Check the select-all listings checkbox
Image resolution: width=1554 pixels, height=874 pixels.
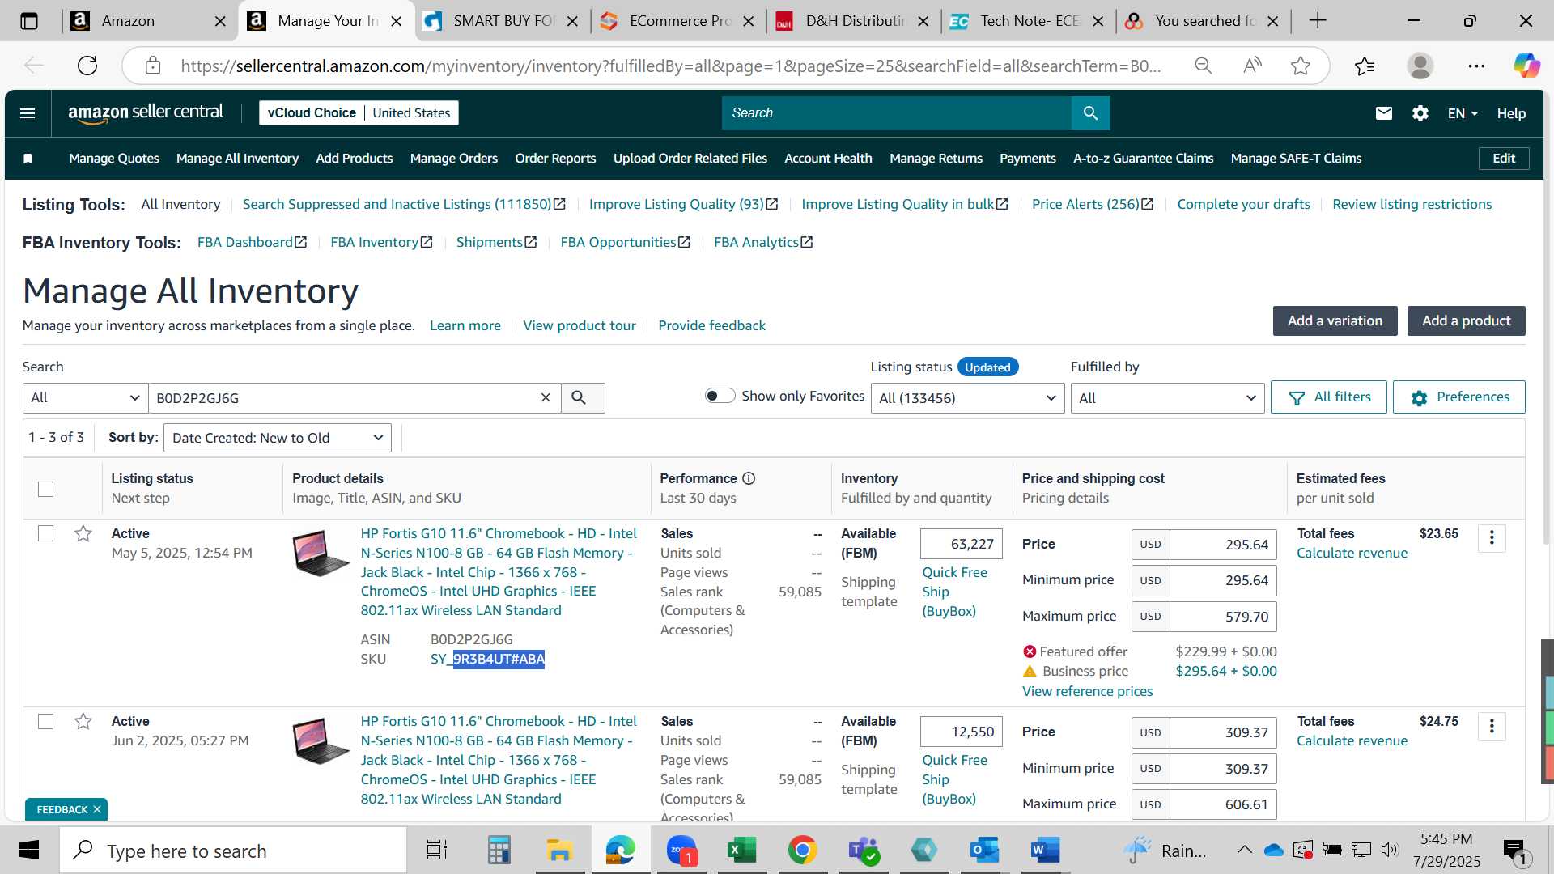(46, 489)
